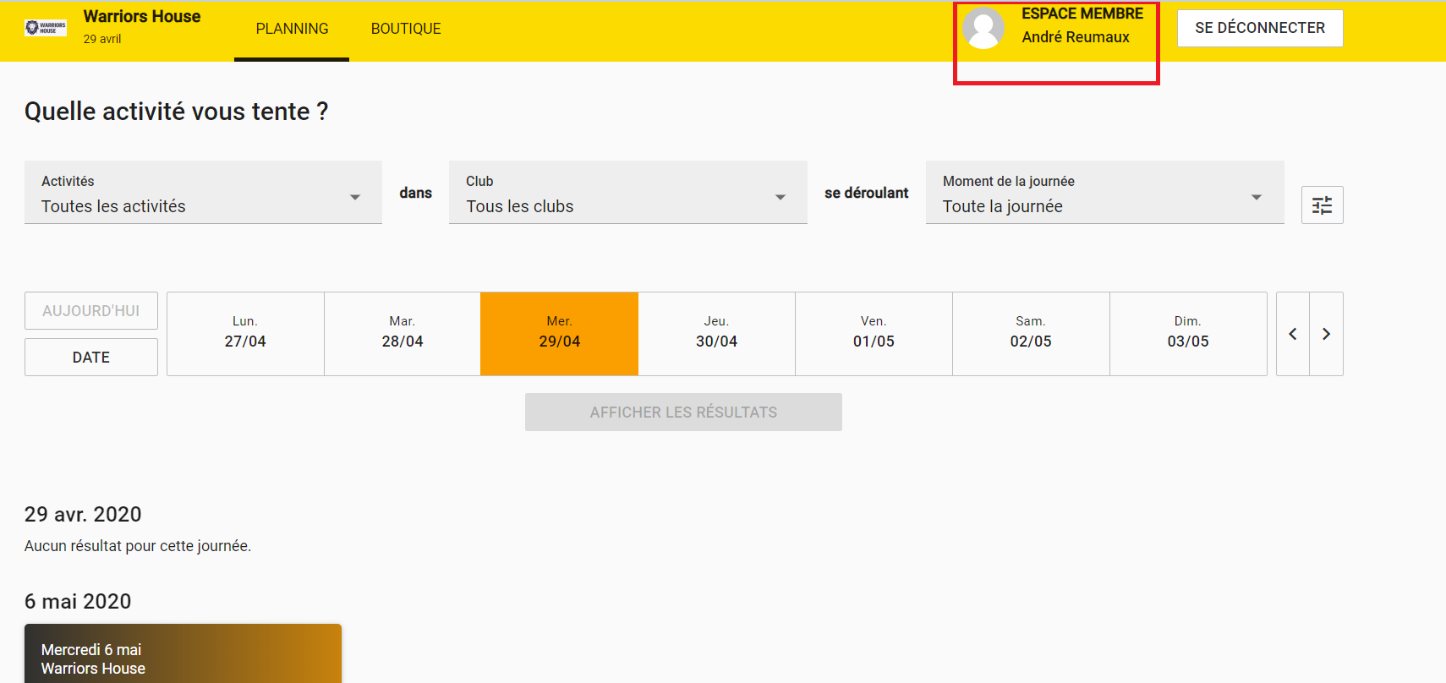This screenshot has width=1446, height=683.
Task: Select Ven. 01/05 date
Action: point(874,333)
